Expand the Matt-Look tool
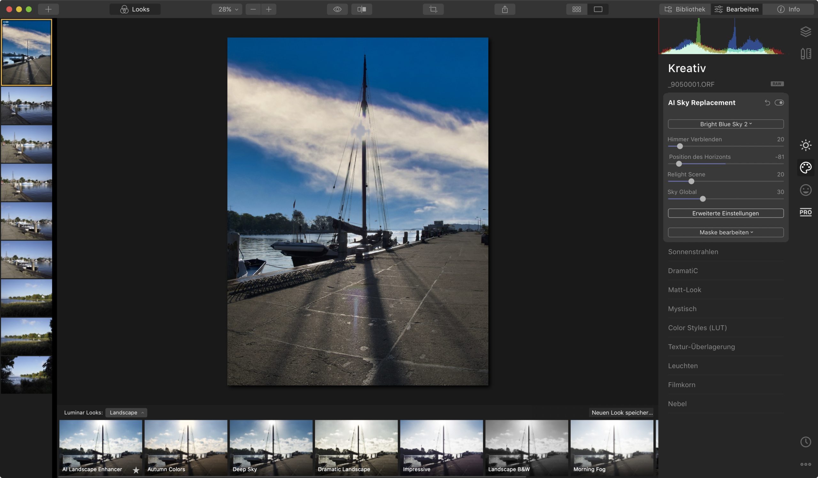The width and height of the screenshot is (818, 478). (x=726, y=290)
